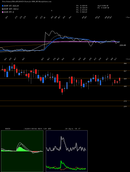Screen dimensions: 130x172
Task: Select the chart title mentioning MunafaSutra.com
Action: pos(27,2)
